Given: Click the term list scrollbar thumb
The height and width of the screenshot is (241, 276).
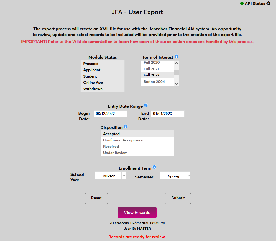Looking at the screenshot, I should [x=177, y=72].
